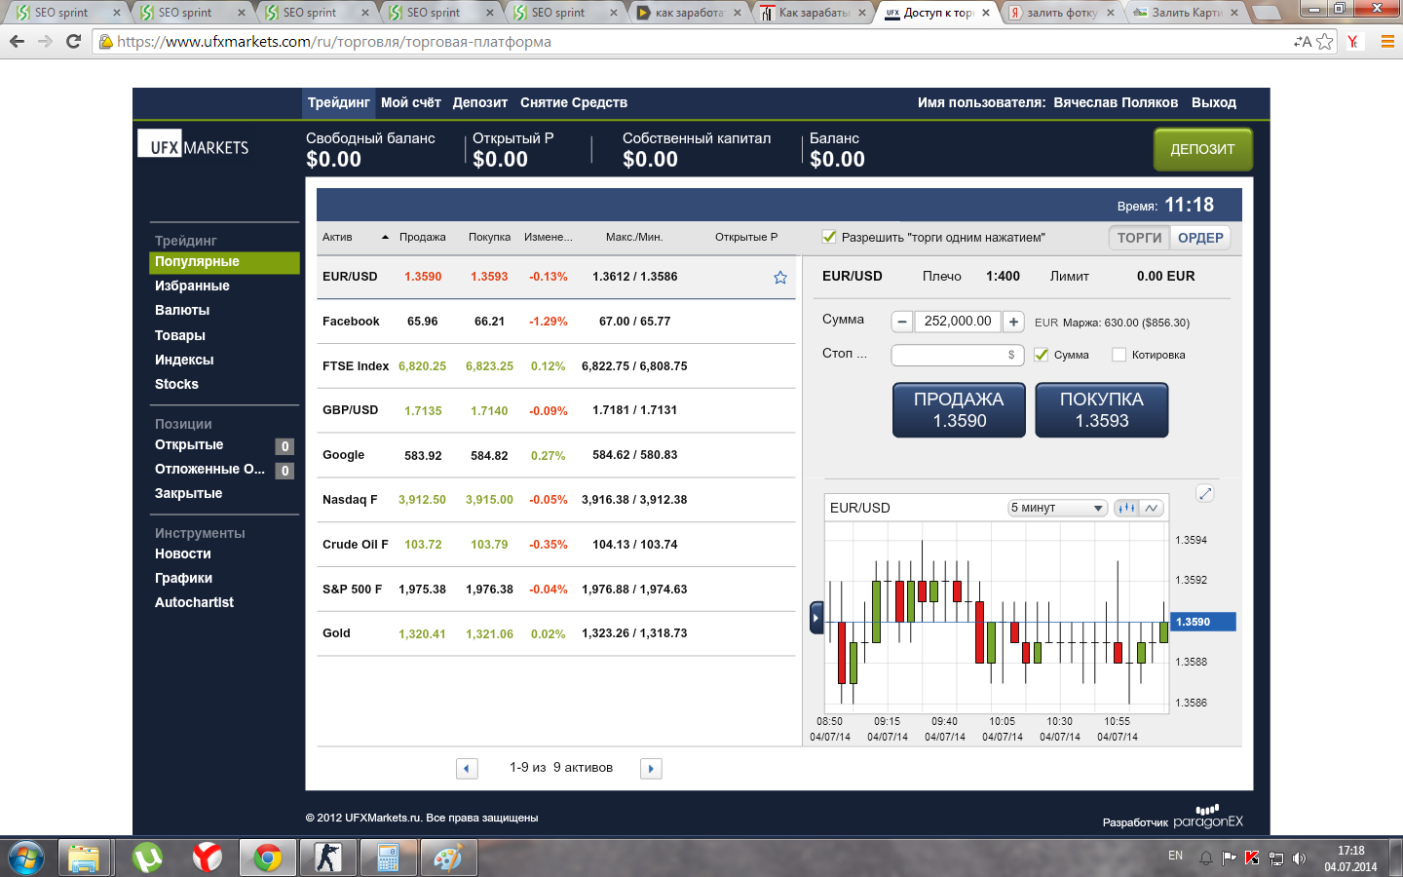Open Мой счёт top menu
The image size is (1403, 877).
(411, 102)
